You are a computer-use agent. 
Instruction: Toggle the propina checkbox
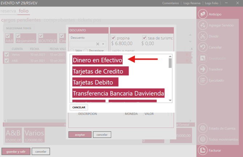[x=114, y=38]
